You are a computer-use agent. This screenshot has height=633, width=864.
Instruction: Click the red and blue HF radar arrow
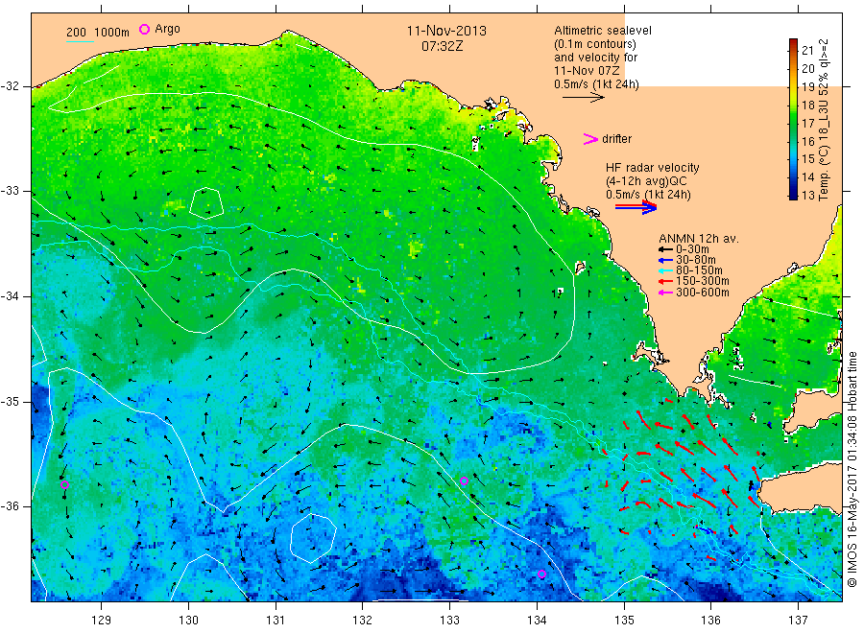(636, 207)
